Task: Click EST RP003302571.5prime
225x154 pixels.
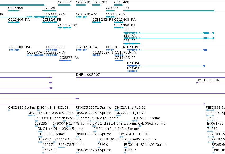Action: pos(77,137)
